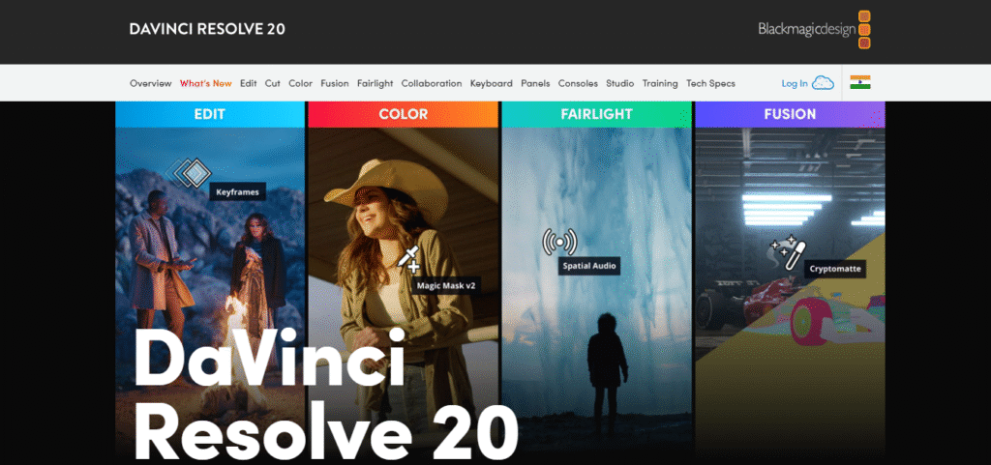991x465 pixels.
Task: Open the Keyboard tab
Action: pos(491,83)
